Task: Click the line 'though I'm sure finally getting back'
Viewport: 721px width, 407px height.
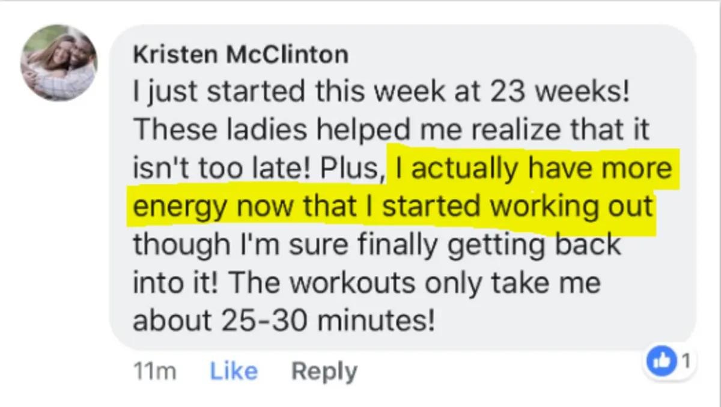Action: click(x=377, y=246)
